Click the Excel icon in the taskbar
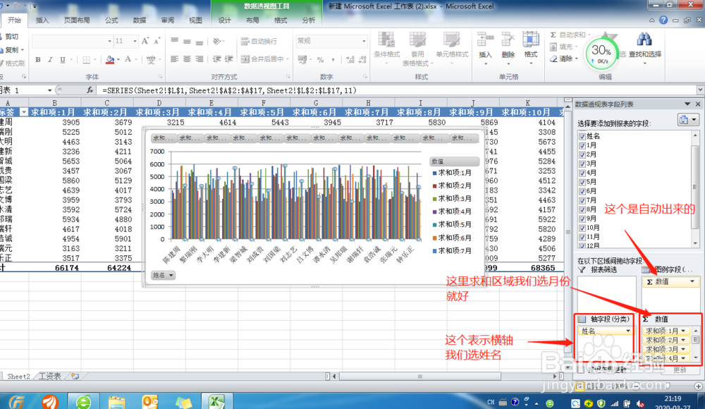 click(x=216, y=401)
